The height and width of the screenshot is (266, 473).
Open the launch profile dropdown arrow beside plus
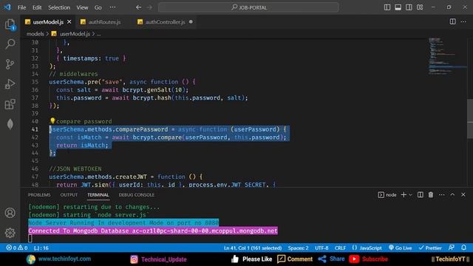[410, 195]
